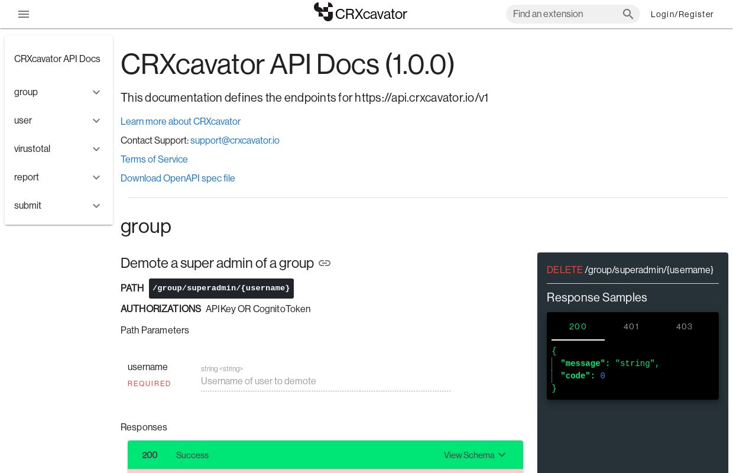Click the Response Samples heading
Image resolution: width=733 pixels, height=473 pixels.
click(x=597, y=297)
